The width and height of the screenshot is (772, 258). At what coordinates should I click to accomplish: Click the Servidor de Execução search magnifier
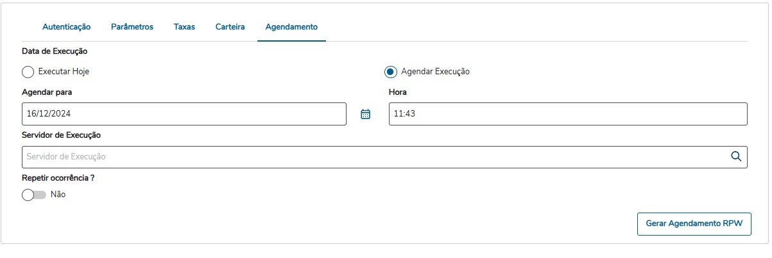[x=736, y=156]
